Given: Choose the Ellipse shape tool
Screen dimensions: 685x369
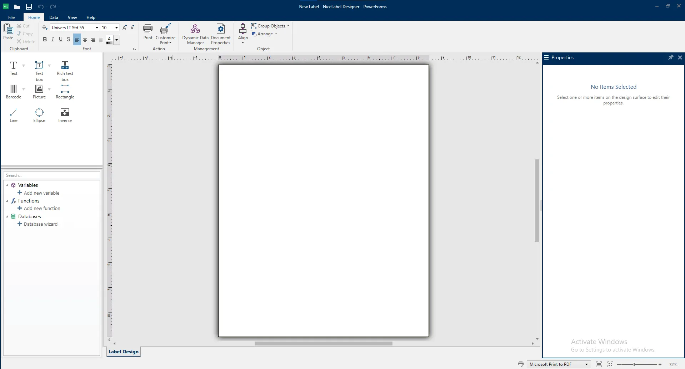Looking at the screenshot, I should pyautogui.click(x=39, y=115).
